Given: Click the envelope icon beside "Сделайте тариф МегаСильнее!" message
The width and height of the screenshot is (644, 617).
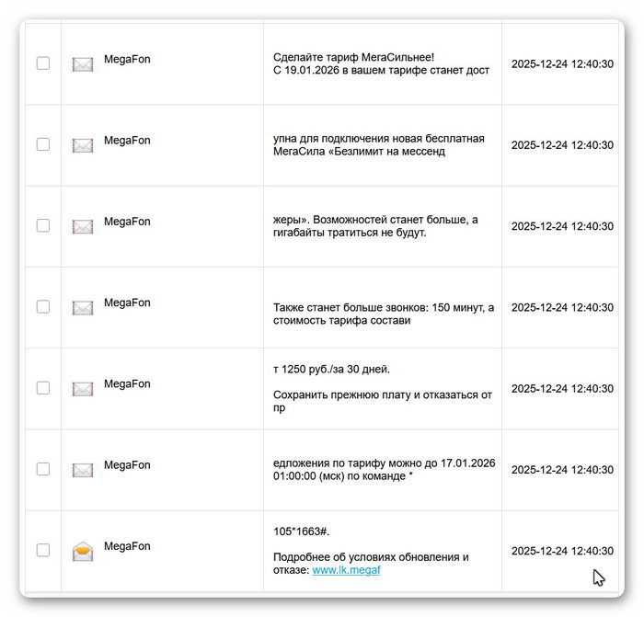Looking at the screenshot, I should click(x=83, y=64).
